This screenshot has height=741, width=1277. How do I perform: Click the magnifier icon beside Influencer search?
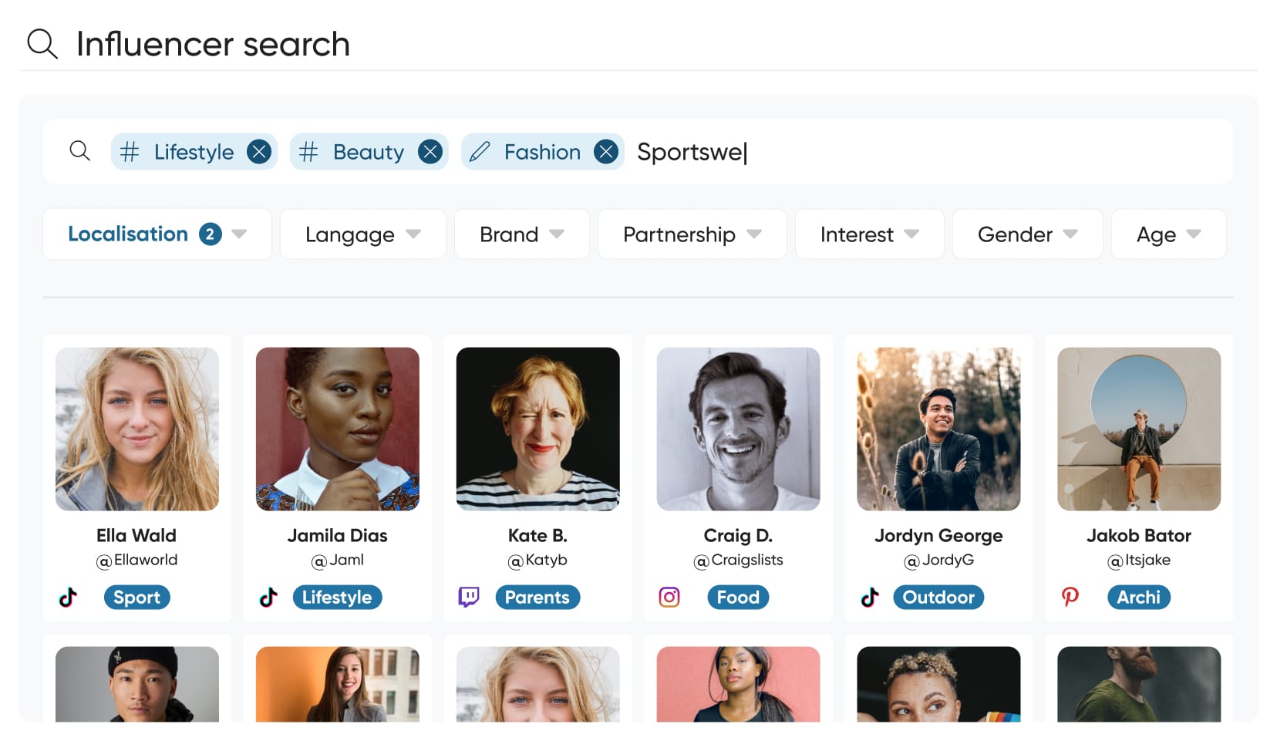click(x=42, y=44)
